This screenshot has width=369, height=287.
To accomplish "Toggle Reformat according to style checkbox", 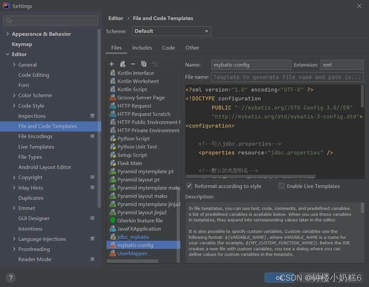I will point(189,186).
